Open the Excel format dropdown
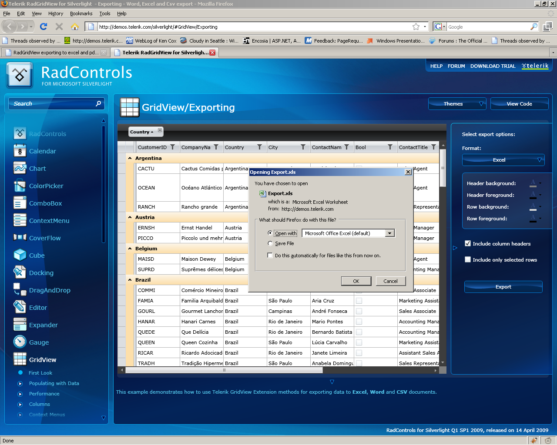The width and height of the screenshot is (557, 445). tap(503, 160)
